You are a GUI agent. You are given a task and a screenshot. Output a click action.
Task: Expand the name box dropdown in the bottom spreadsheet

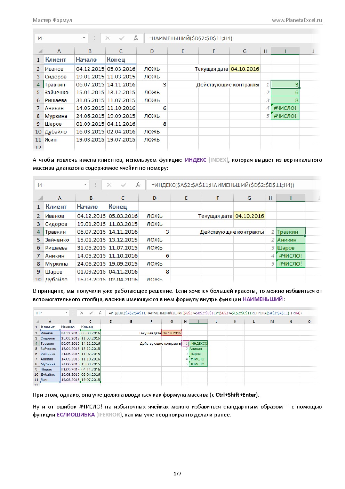(x=66, y=313)
